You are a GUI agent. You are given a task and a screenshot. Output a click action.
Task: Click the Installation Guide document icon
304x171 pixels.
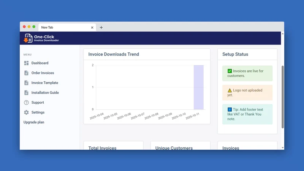click(x=26, y=93)
